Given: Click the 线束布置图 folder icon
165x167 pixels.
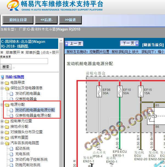Looking at the screenshot, I should click(7, 138).
